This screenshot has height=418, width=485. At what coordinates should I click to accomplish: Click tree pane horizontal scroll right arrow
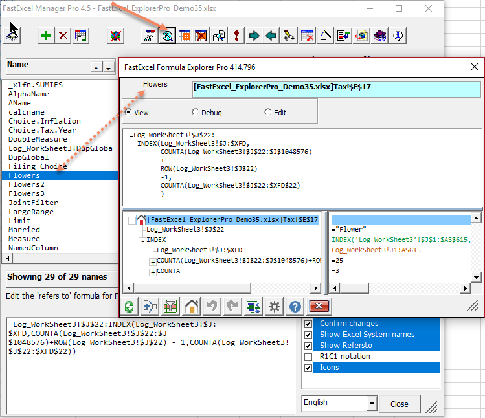315,288
